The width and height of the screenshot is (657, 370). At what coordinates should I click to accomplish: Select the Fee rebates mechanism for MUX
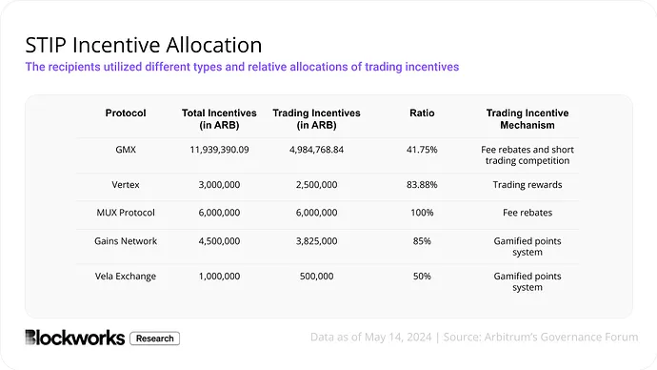tap(528, 213)
